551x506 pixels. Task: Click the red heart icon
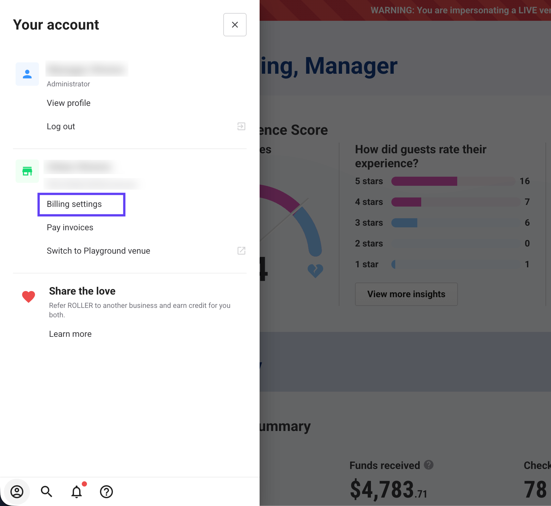coord(29,297)
